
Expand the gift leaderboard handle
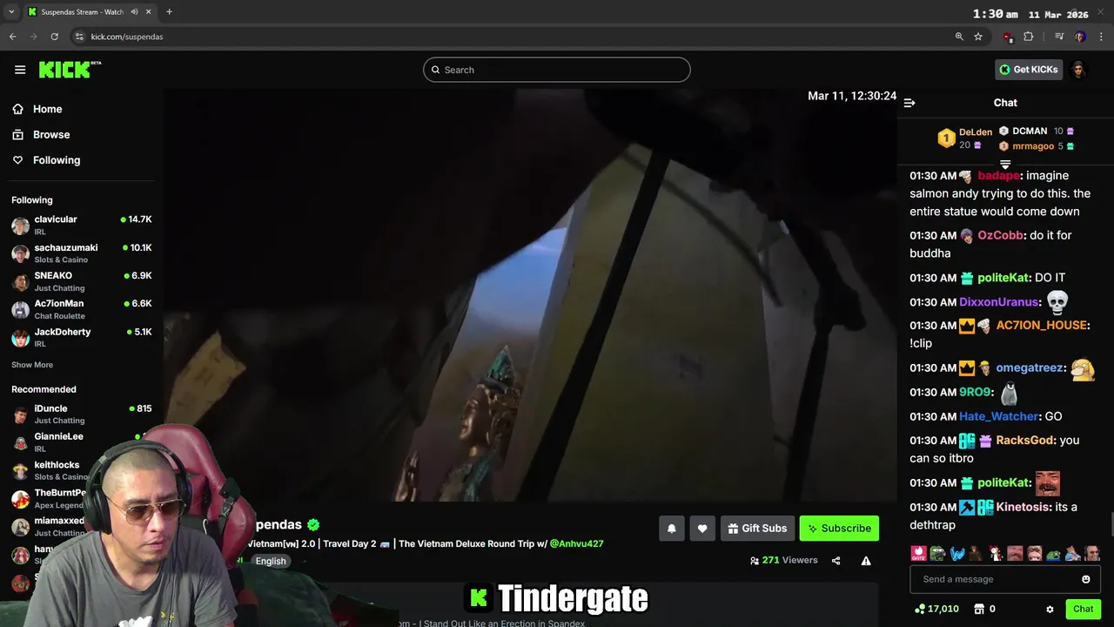tap(1005, 164)
